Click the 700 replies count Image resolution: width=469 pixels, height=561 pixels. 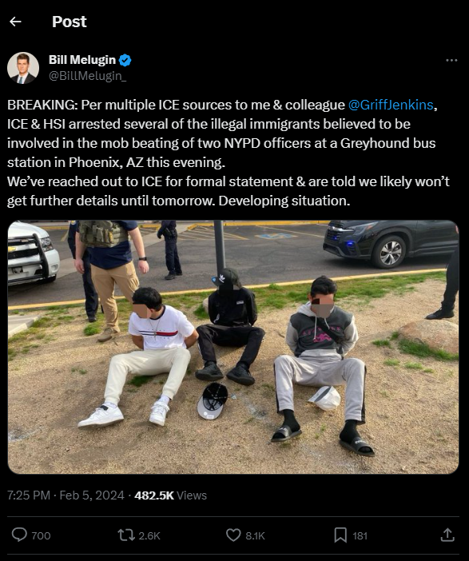41,535
